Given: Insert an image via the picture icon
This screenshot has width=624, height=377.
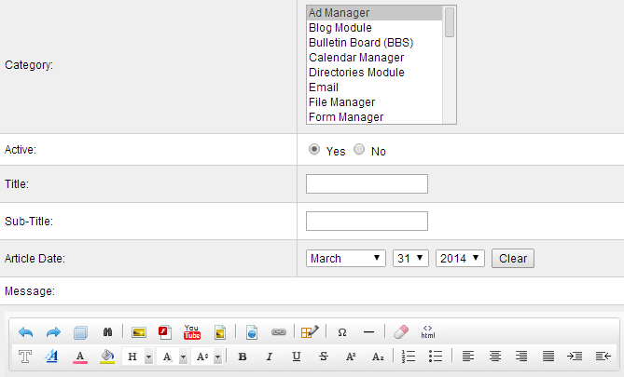Looking at the screenshot, I should [138, 332].
